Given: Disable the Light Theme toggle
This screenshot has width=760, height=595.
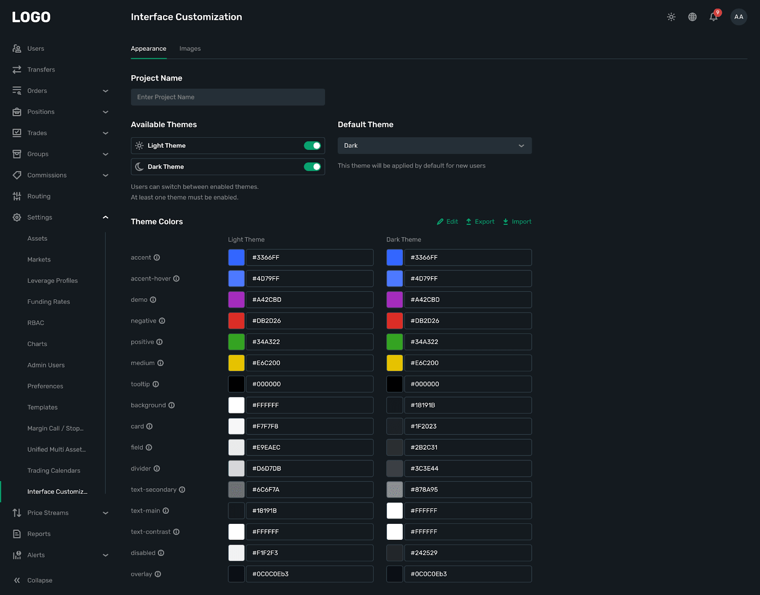Looking at the screenshot, I should pyautogui.click(x=313, y=145).
